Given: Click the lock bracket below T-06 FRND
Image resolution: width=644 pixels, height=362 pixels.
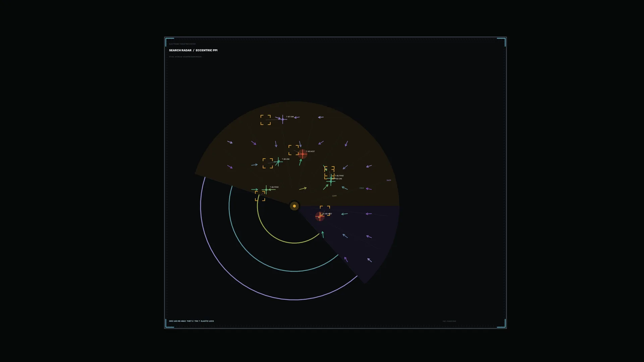Looking at the screenshot, I should click(260, 196).
